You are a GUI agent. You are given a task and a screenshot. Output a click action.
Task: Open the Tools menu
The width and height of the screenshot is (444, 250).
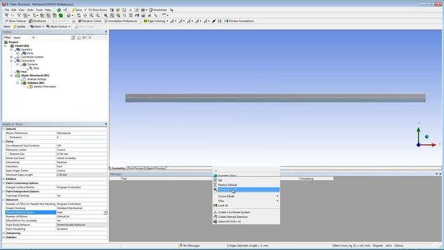coord(40,10)
